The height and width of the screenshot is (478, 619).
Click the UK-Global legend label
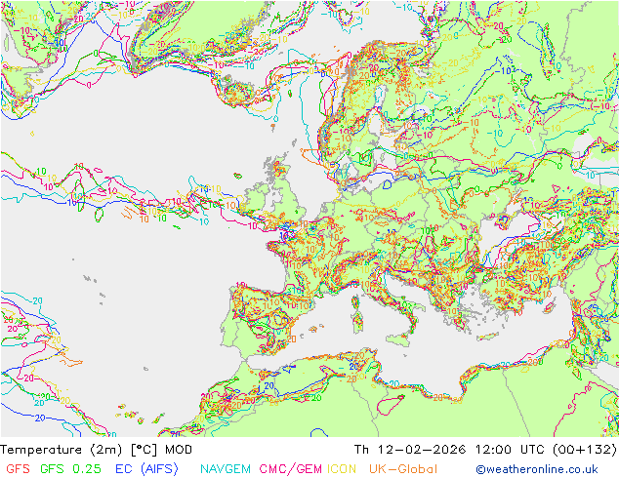pos(403,469)
